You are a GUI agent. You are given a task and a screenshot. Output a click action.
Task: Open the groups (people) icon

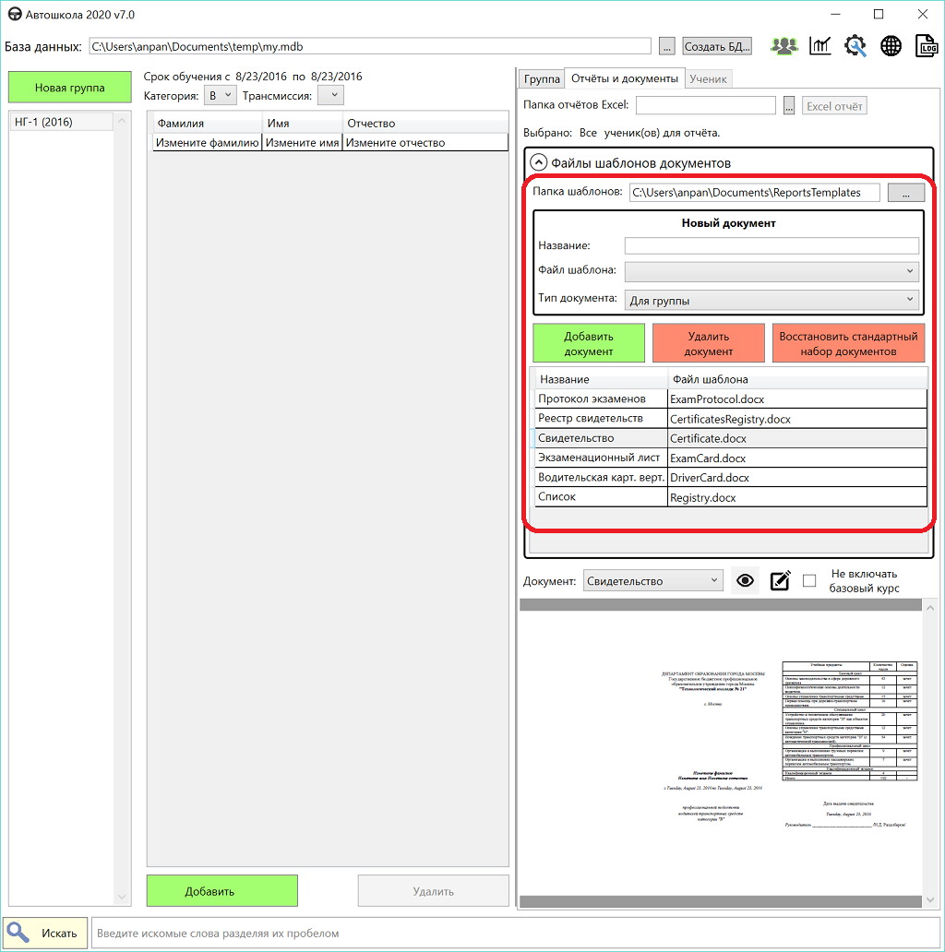coord(785,46)
